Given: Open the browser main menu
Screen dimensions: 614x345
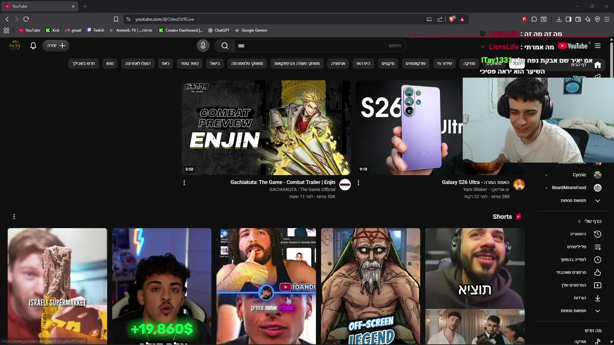Looking at the screenshot, I should [607, 19].
